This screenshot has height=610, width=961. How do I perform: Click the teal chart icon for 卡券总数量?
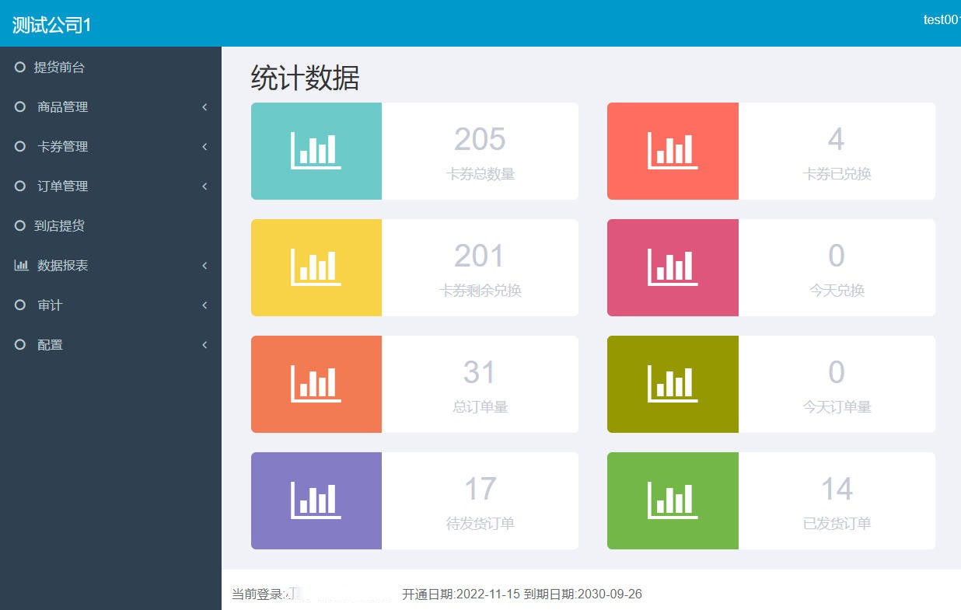(316, 151)
